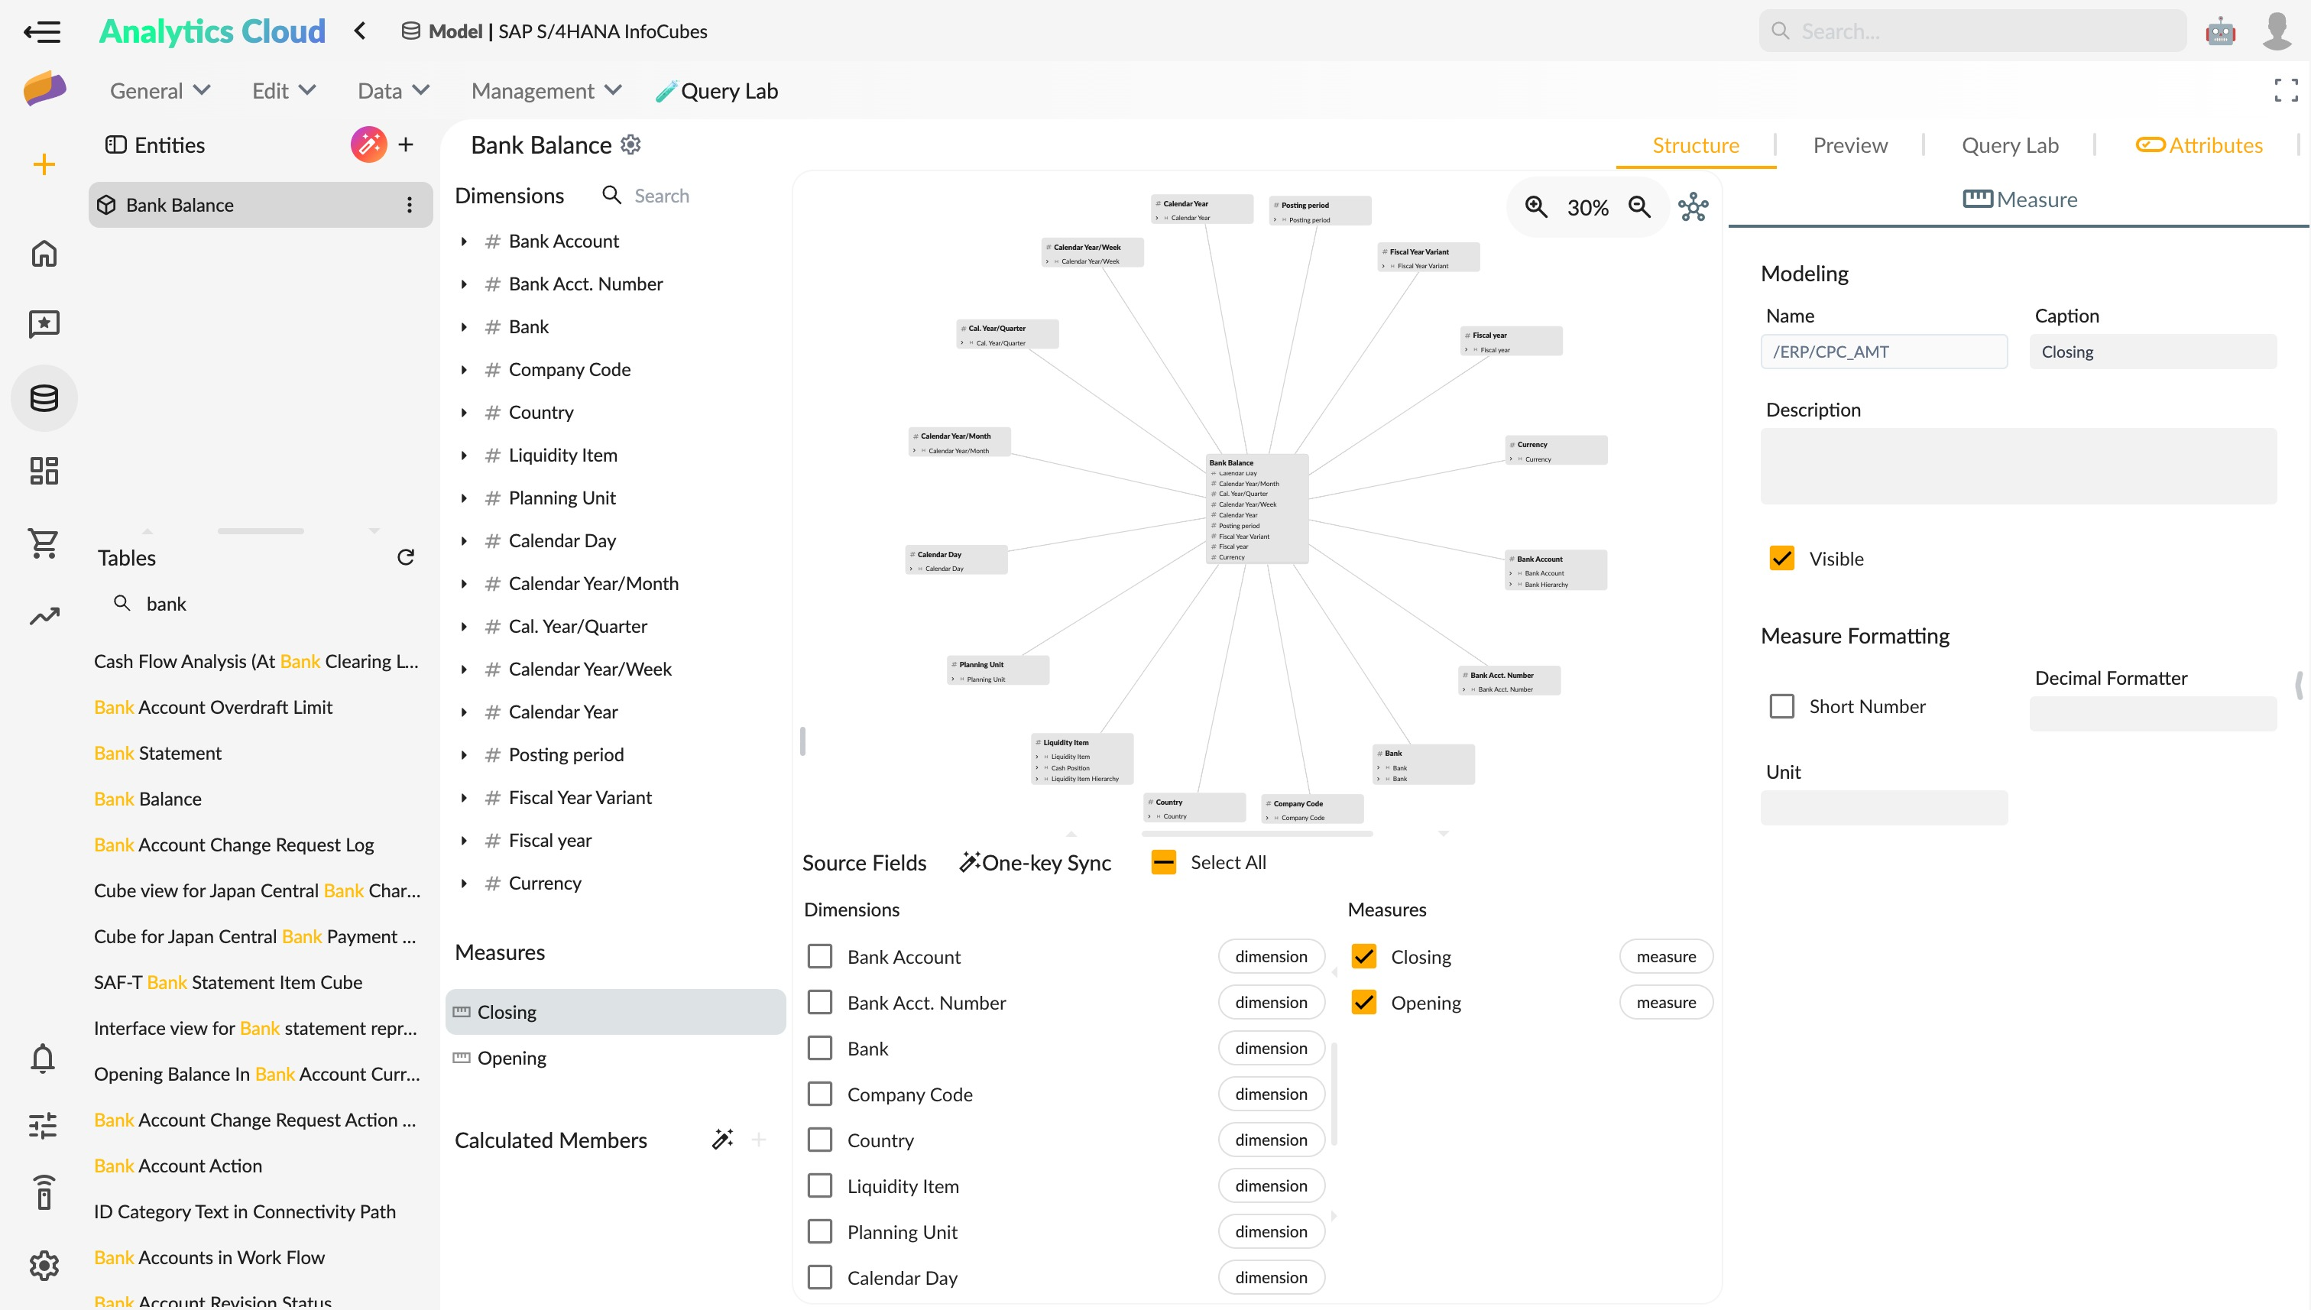This screenshot has height=1310, width=2311.
Task: Drag the 30% zoom level slider
Action: 1587,208
